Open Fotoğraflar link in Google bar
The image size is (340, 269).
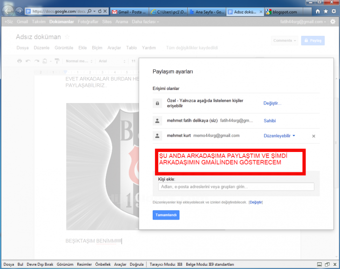[88, 22]
